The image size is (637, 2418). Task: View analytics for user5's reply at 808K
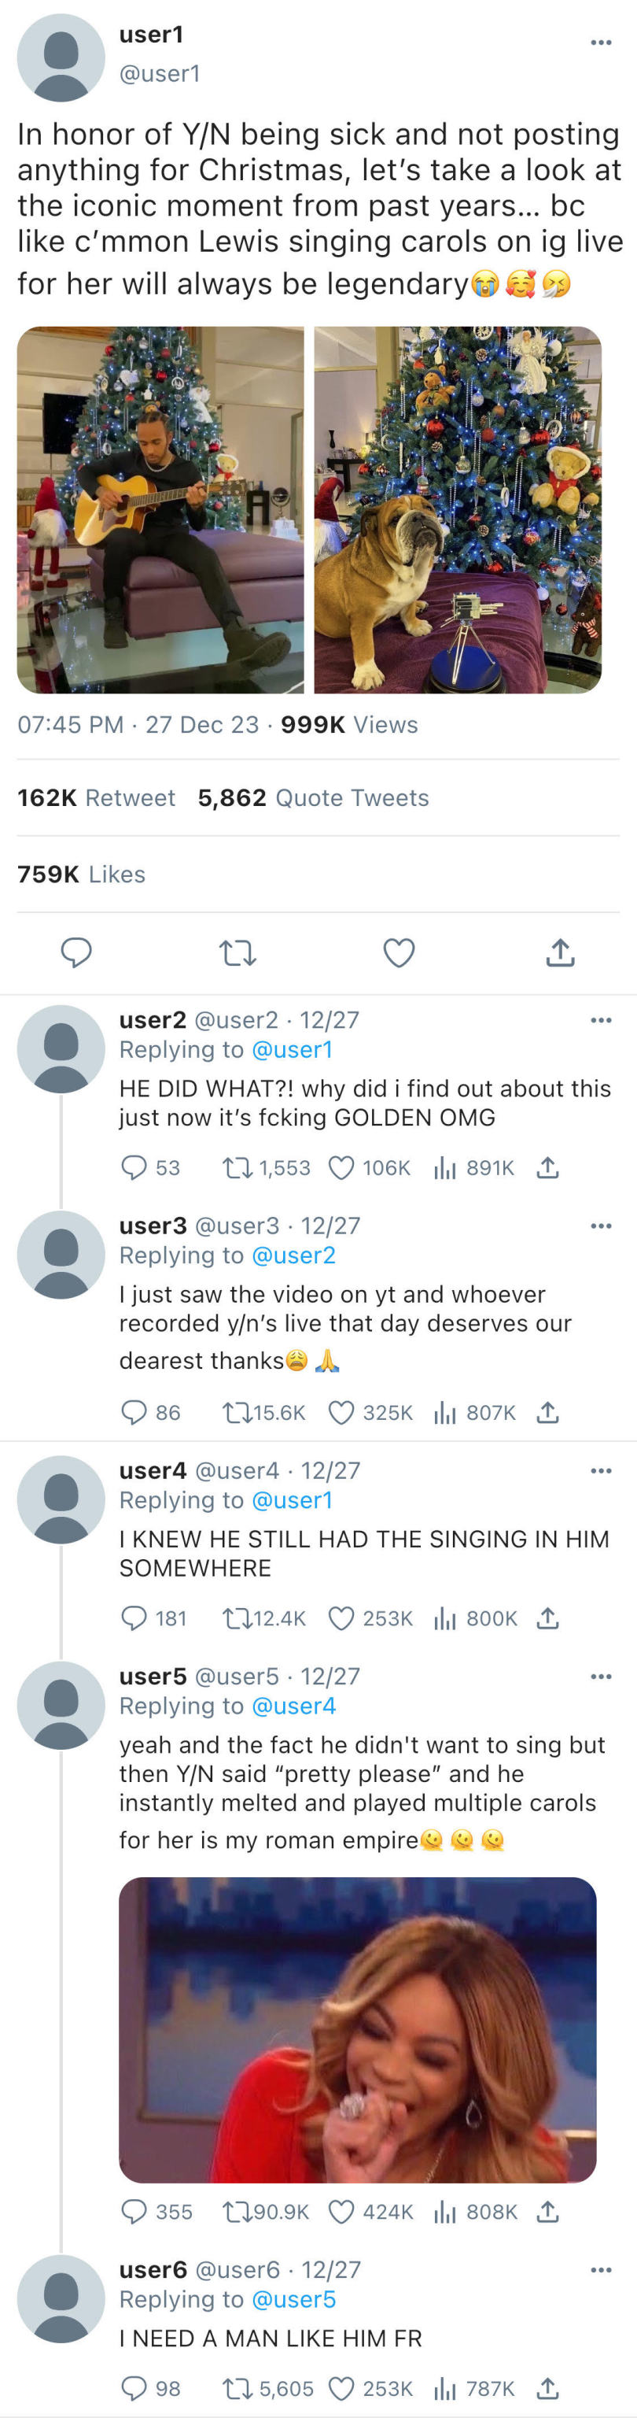[444, 2212]
